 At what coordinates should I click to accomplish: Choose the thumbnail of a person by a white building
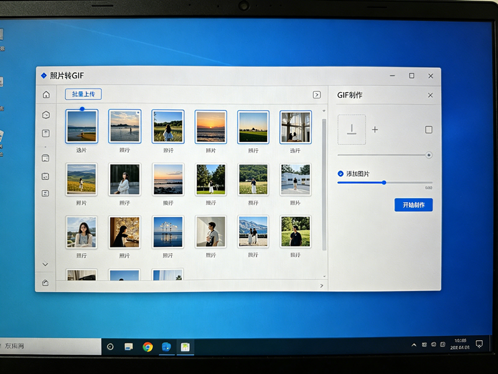[295, 180]
